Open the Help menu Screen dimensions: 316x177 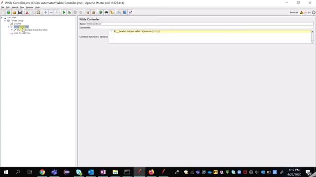pos(38,7)
